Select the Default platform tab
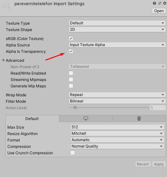167x177 pixels. [x=32, y=118]
